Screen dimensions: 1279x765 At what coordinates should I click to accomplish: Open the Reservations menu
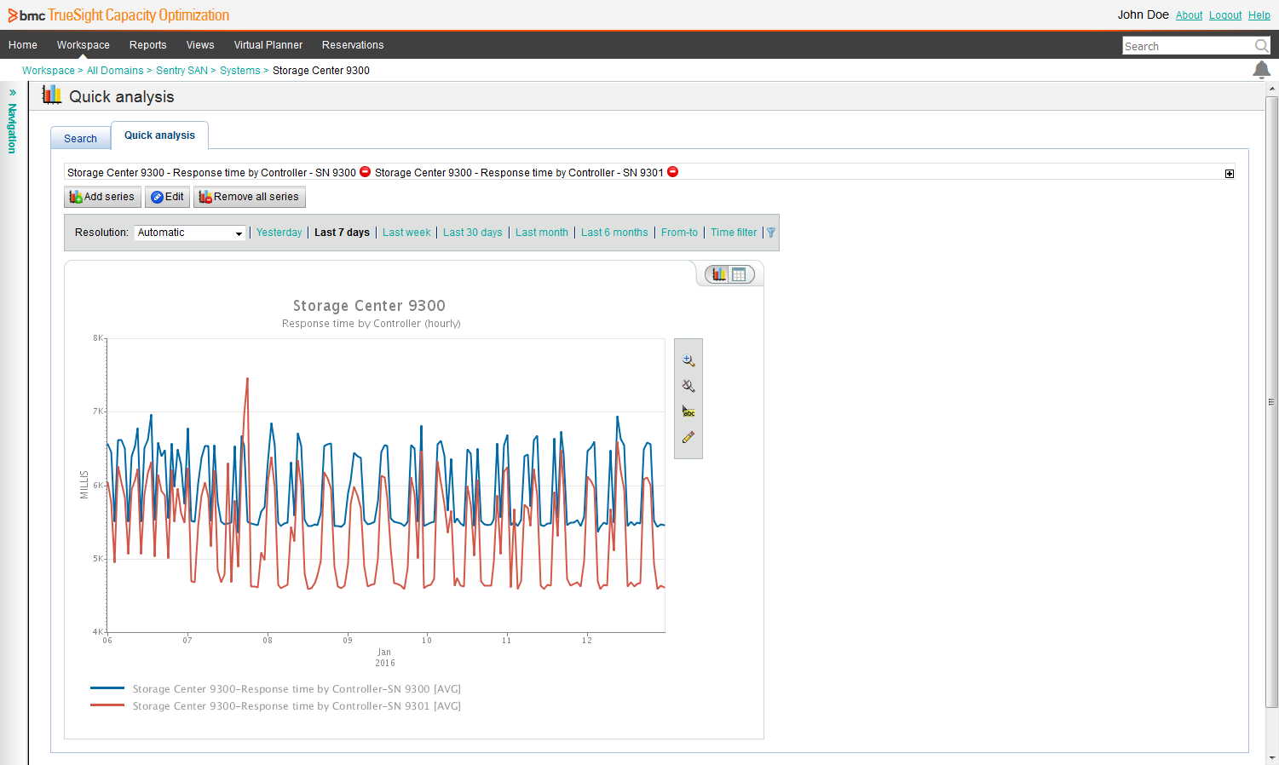(353, 45)
